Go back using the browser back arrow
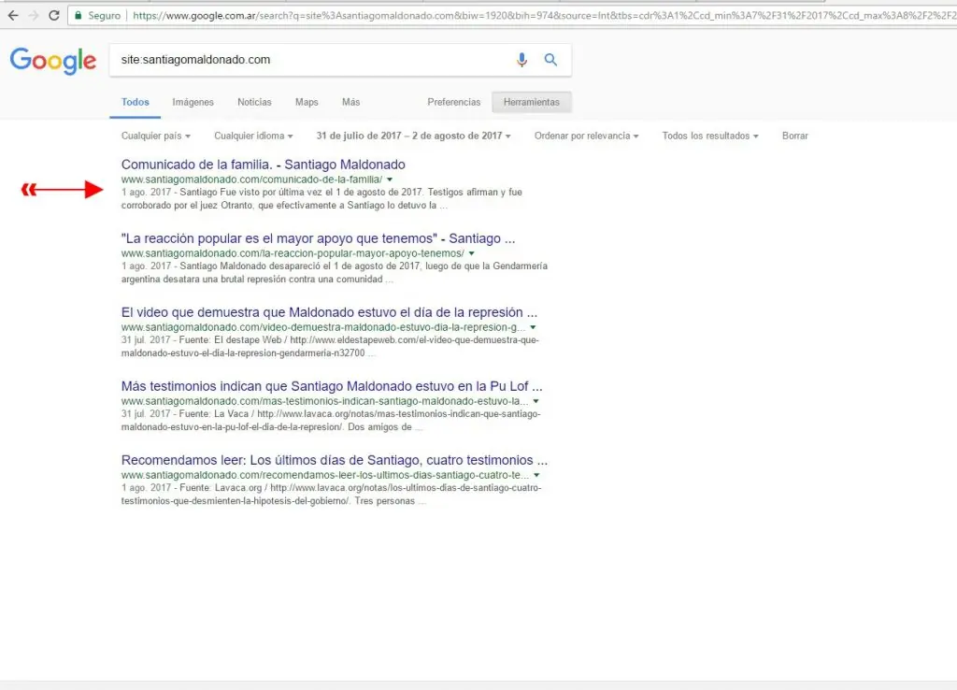Viewport: 957px width, 690px height. point(14,15)
